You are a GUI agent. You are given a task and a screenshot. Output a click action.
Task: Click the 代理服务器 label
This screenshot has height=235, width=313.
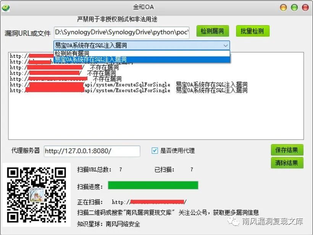(26, 151)
